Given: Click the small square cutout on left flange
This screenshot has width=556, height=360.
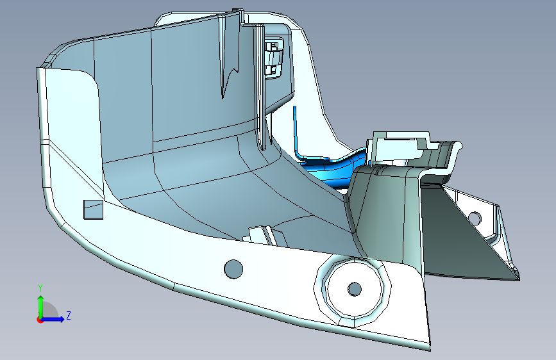Looking at the screenshot, I should (x=93, y=209).
